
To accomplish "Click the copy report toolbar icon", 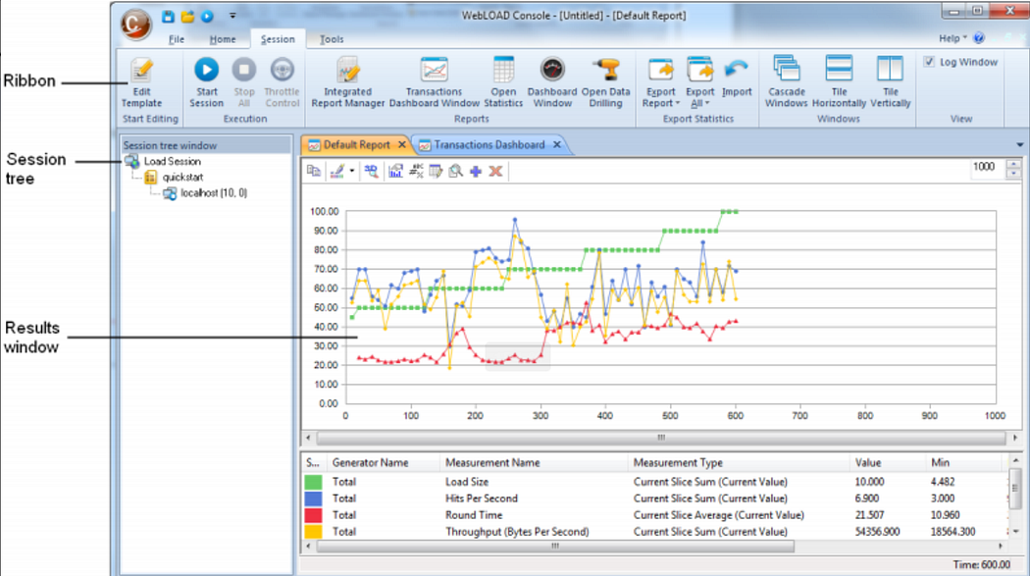I will click(313, 172).
